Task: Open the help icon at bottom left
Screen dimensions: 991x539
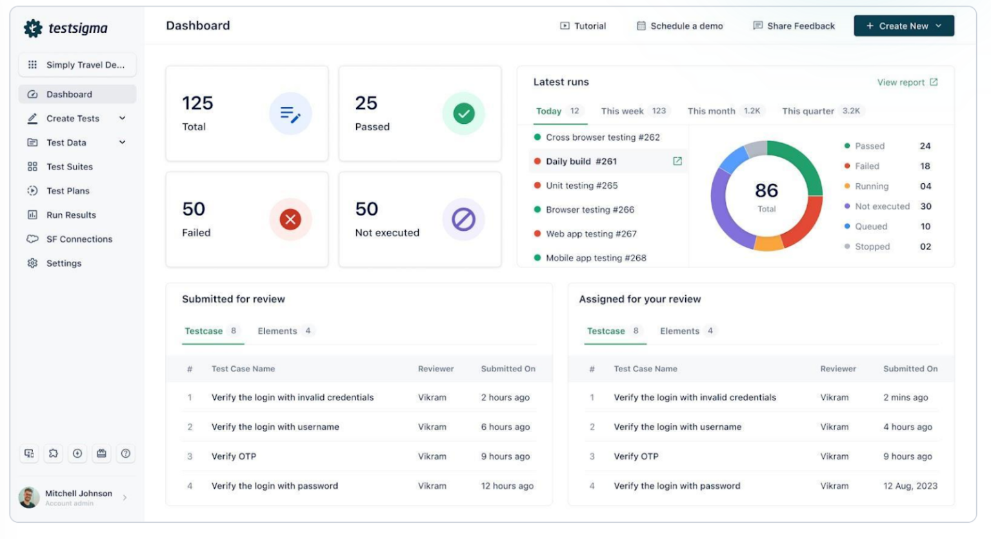Action: click(x=126, y=453)
